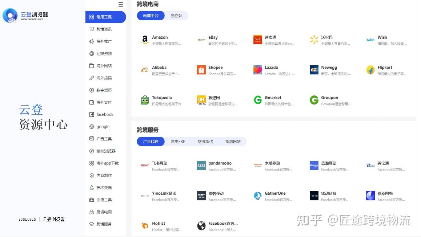Toggle the hamburger menu icon

(121, 4)
